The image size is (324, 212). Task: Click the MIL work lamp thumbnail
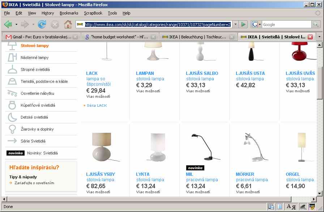click(204, 147)
